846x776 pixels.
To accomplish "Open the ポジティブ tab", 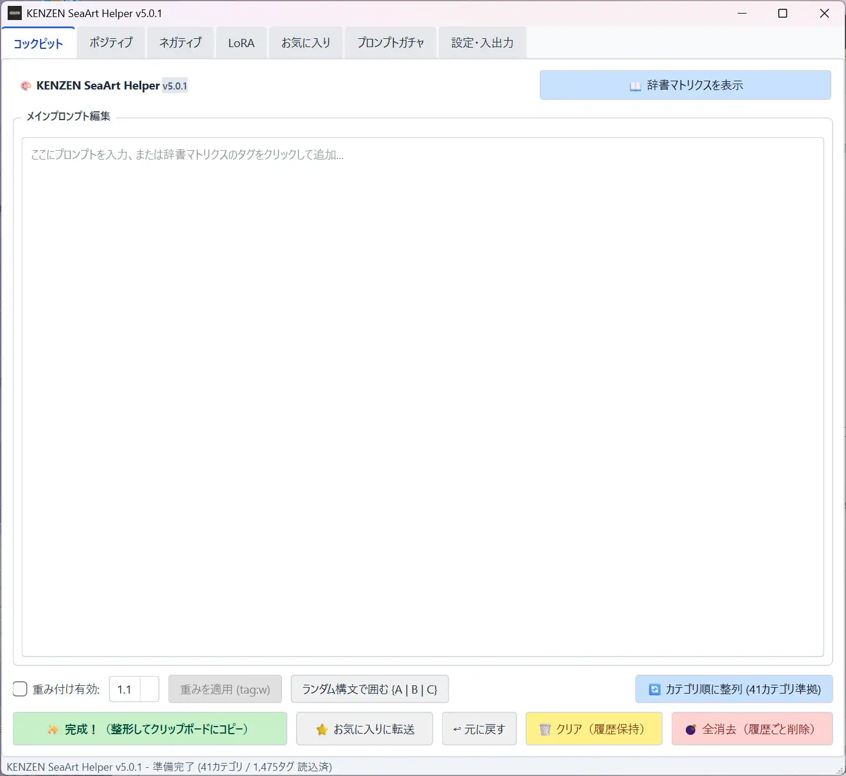I will coord(111,43).
